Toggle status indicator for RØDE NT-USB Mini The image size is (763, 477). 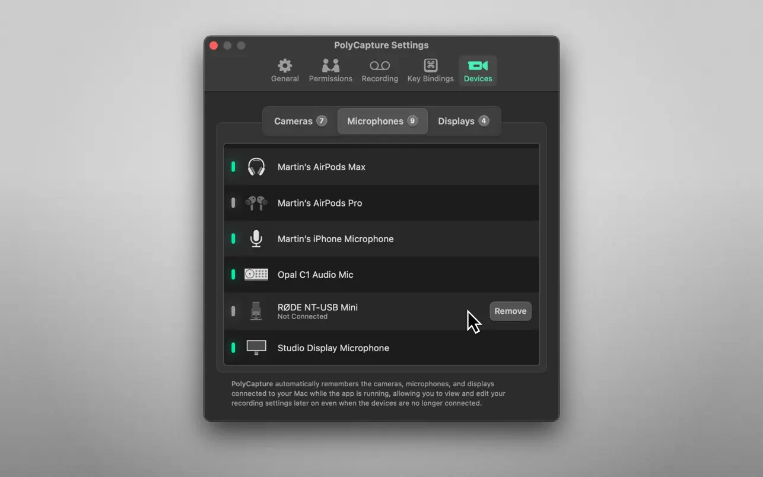point(233,311)
